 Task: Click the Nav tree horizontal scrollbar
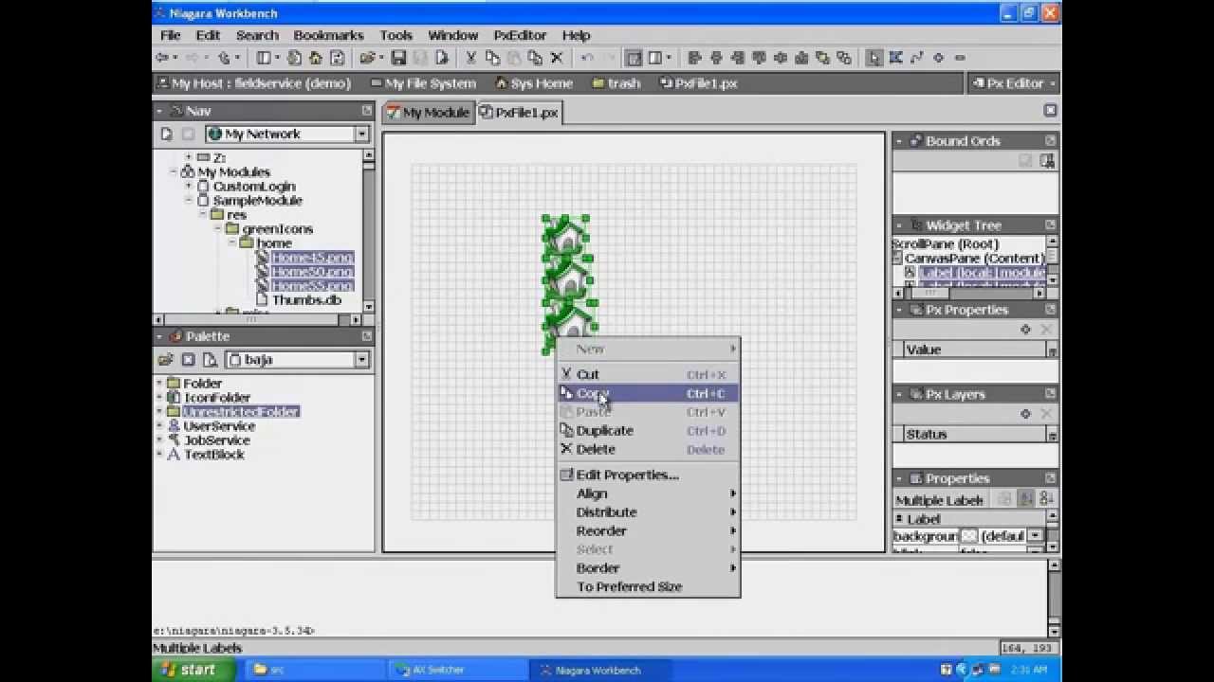point(257,319)
